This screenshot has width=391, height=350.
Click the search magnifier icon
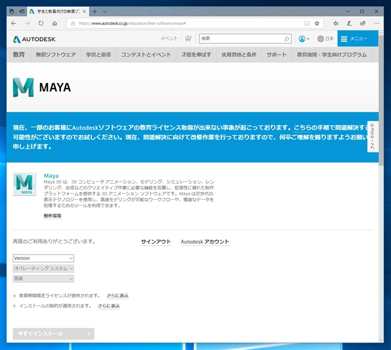(x=286, y=39)
